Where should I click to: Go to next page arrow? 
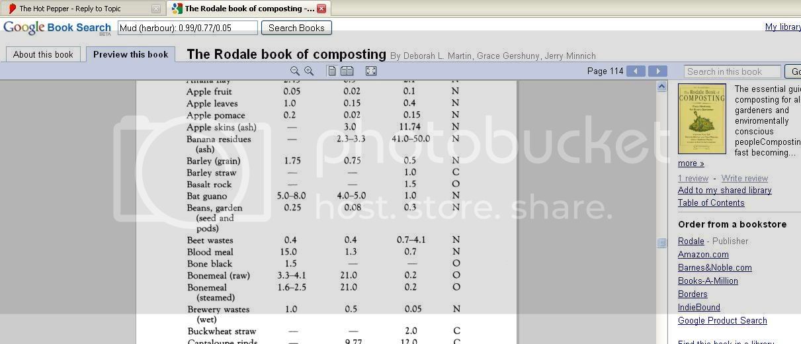[x=657, y=71]
